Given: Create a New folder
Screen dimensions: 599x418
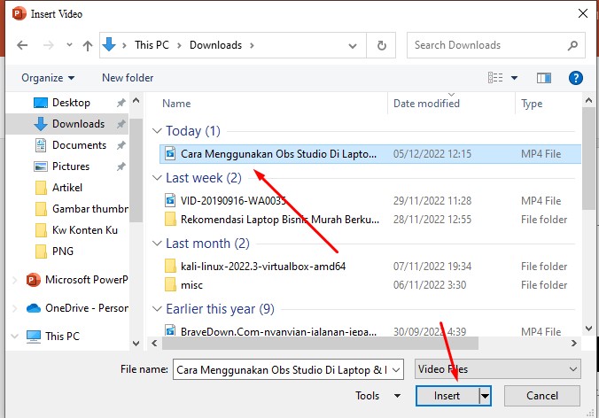Looking at the screenshot, I should (x=128, y=78).
